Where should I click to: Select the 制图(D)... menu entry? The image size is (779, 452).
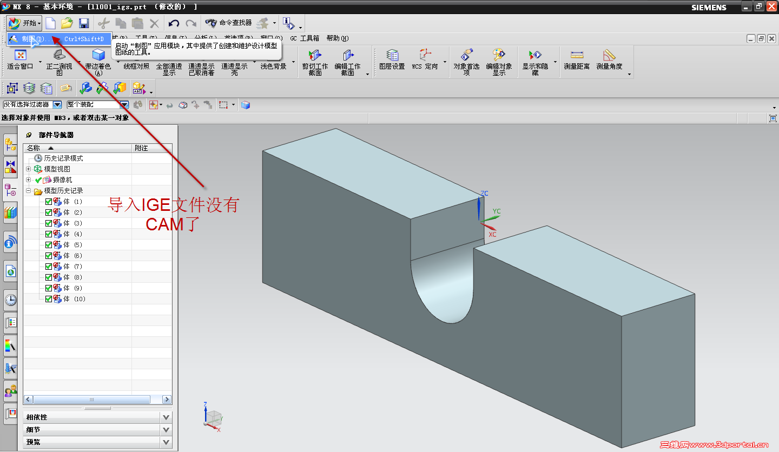coord(58,39)
